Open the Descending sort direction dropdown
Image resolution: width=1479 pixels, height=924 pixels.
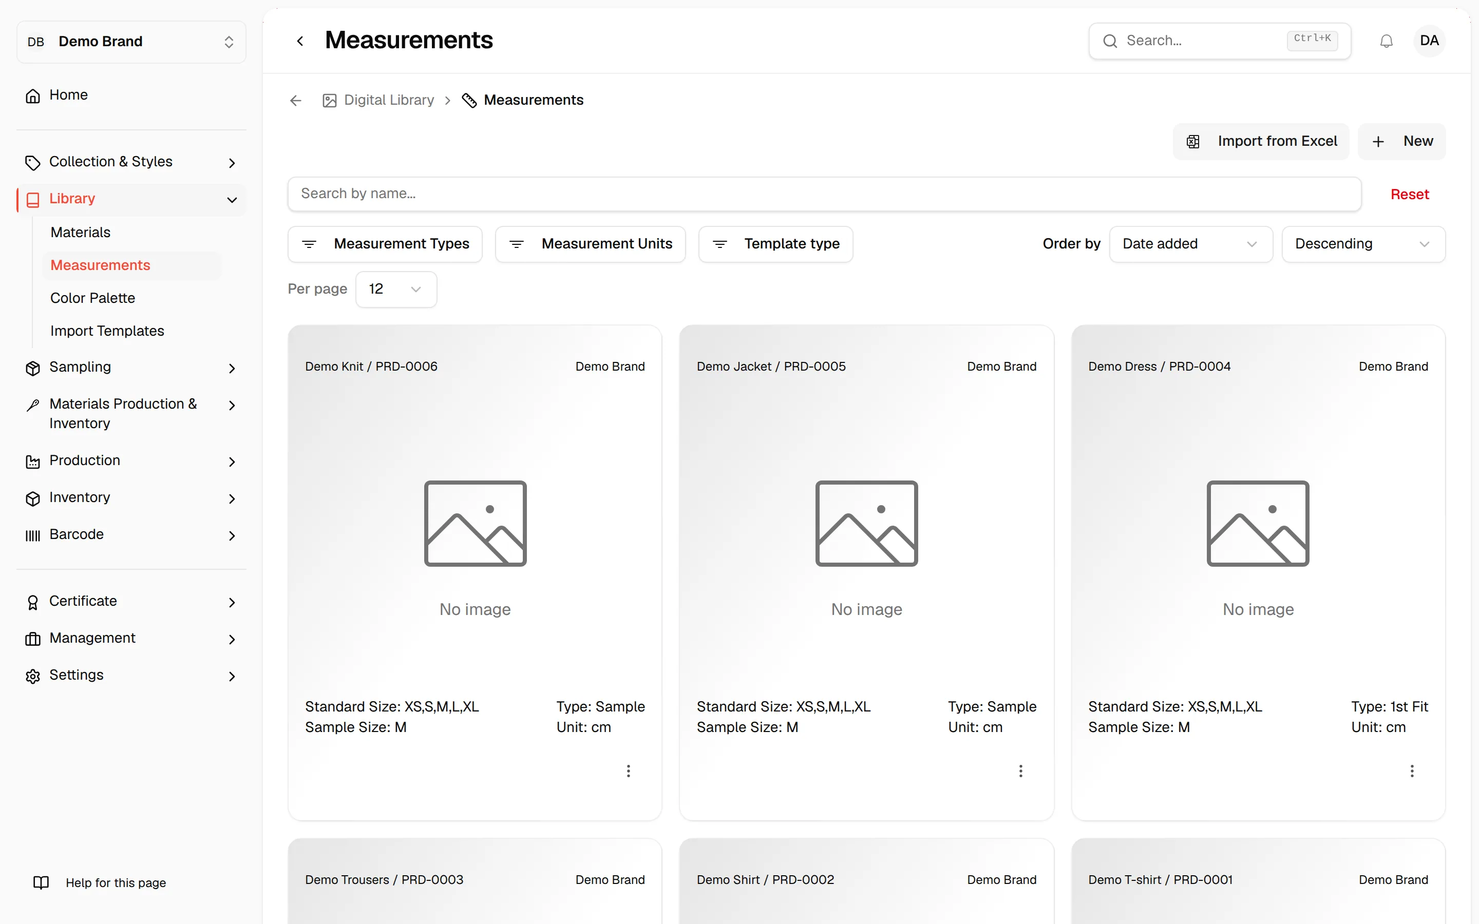coord(1363,244)
